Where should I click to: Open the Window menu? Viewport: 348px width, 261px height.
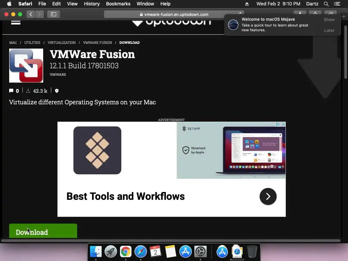(145, 4)
